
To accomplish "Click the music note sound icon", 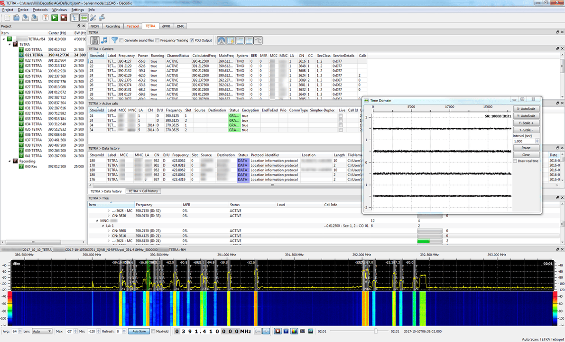I will 104,40.
